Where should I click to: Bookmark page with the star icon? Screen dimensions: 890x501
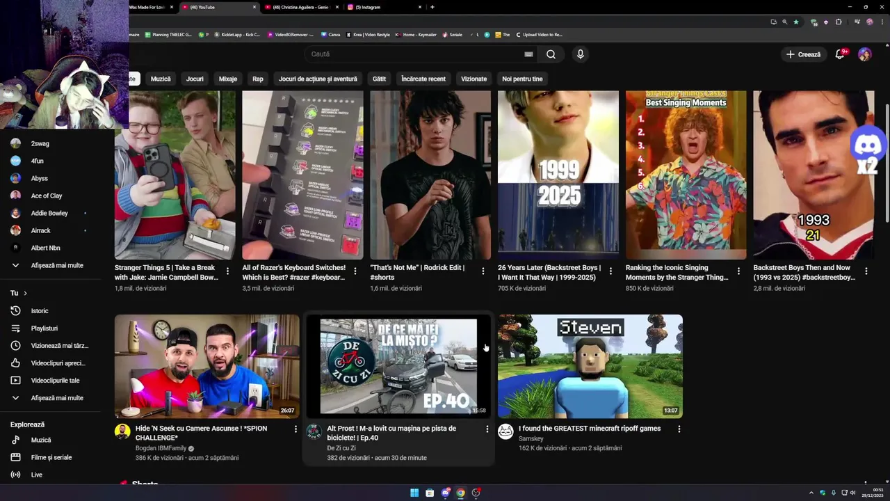point(796,22)
